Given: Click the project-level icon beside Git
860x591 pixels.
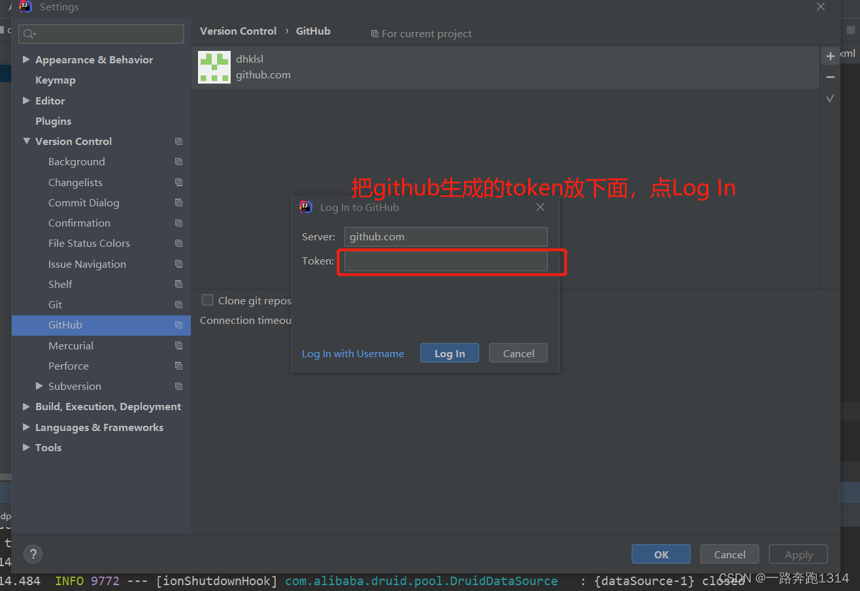Looking at the screenshot, I should click(x=178, y=305).
